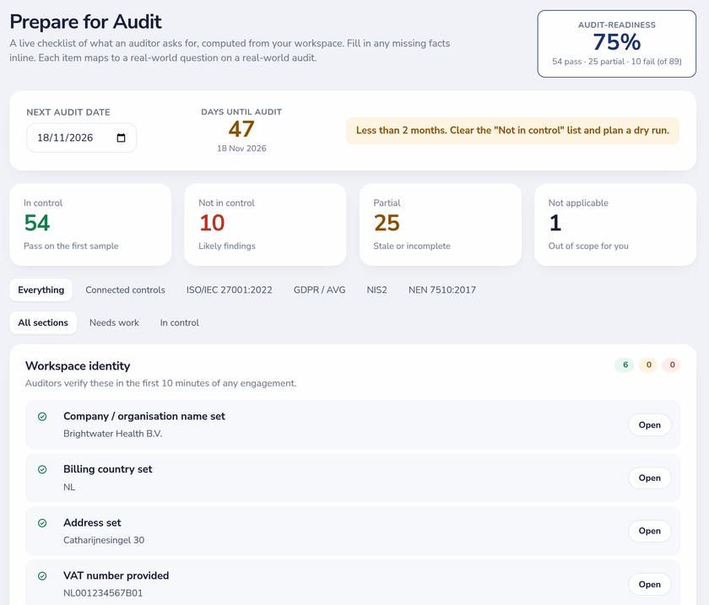The height and width of the screenshot is (605, 709).
Task: Click the Workspace identity section heading
Action: [78, 366]
